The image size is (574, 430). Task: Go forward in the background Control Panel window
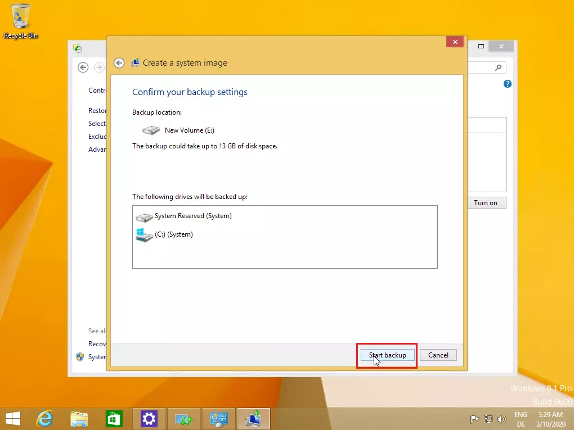pyautogui.click(x=99, y=67)
